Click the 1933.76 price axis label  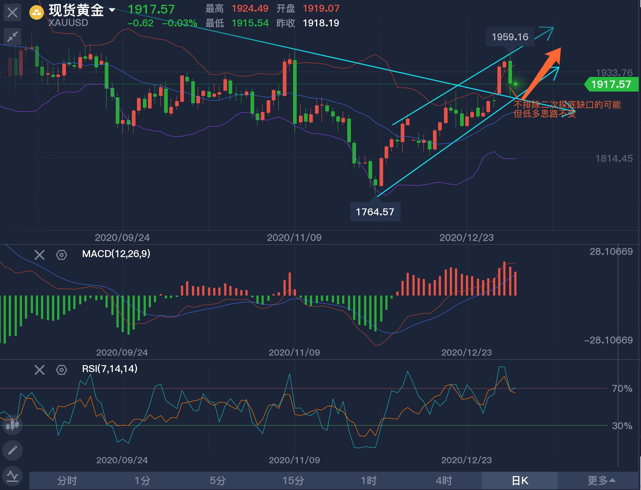pos(614,73)
